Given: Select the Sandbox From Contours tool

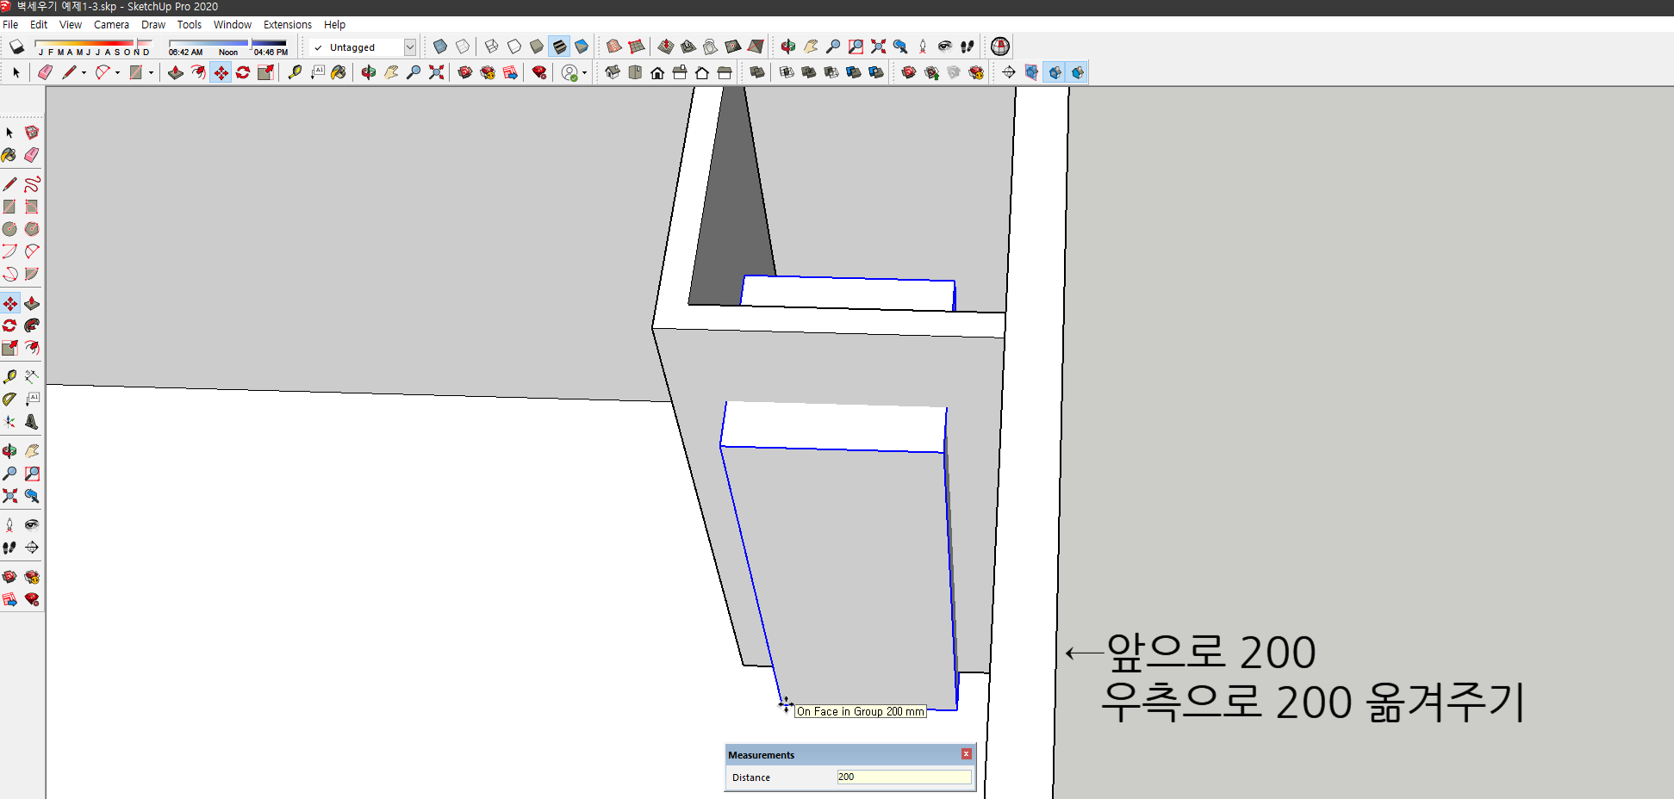Looking at the screenshot, I should coord(614,46).
